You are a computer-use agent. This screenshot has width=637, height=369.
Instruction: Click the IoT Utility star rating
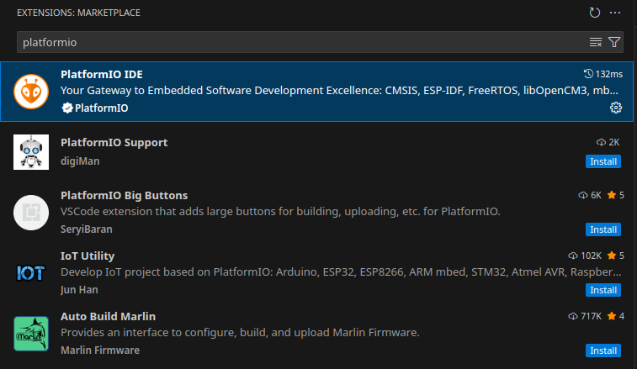pos(615,256)
